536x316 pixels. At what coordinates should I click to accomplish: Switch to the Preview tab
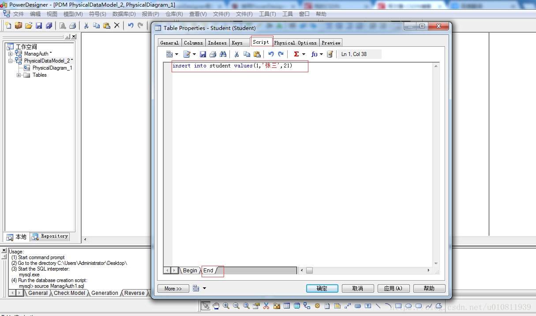[x=331, y=43]
